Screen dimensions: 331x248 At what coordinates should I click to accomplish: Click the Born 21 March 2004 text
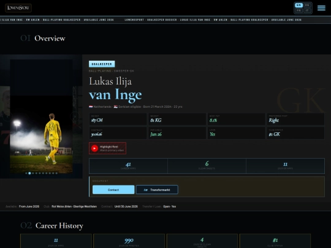click(158, 107)
